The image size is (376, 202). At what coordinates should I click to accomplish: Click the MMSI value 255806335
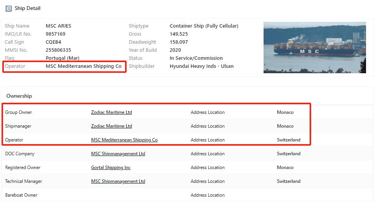tap(58, 50)
